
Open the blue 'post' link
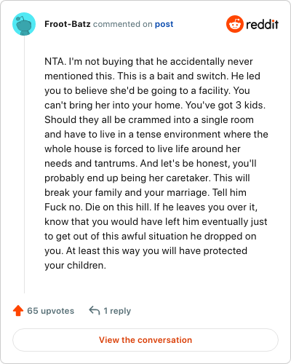[x=164, y=24]
